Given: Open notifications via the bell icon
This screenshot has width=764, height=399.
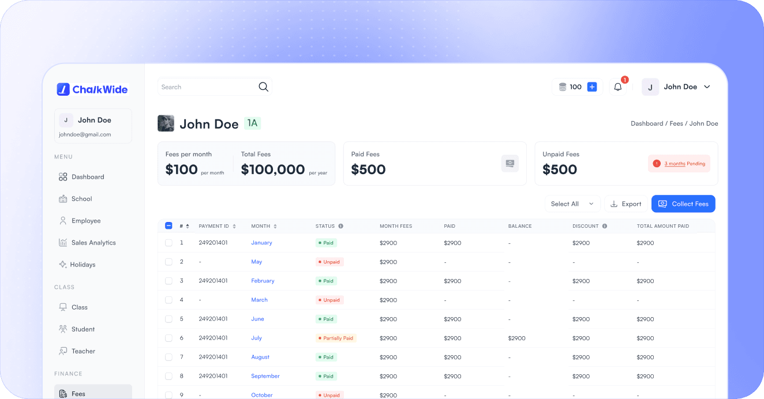Looking at the screenshot, I should point(618,87).
